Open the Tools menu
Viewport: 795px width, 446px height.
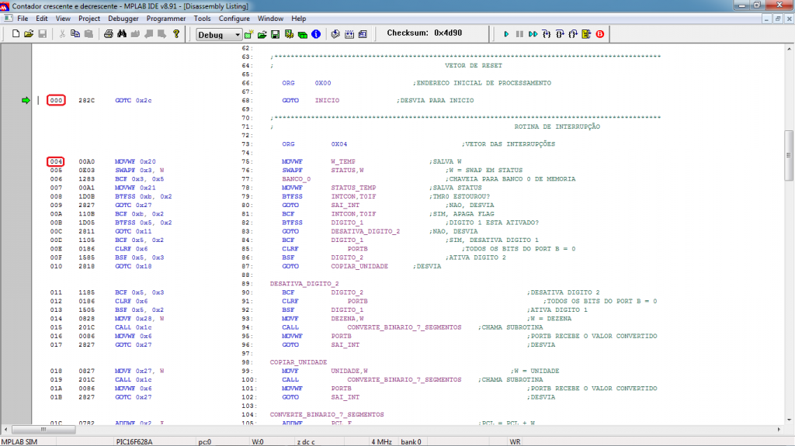202,19
